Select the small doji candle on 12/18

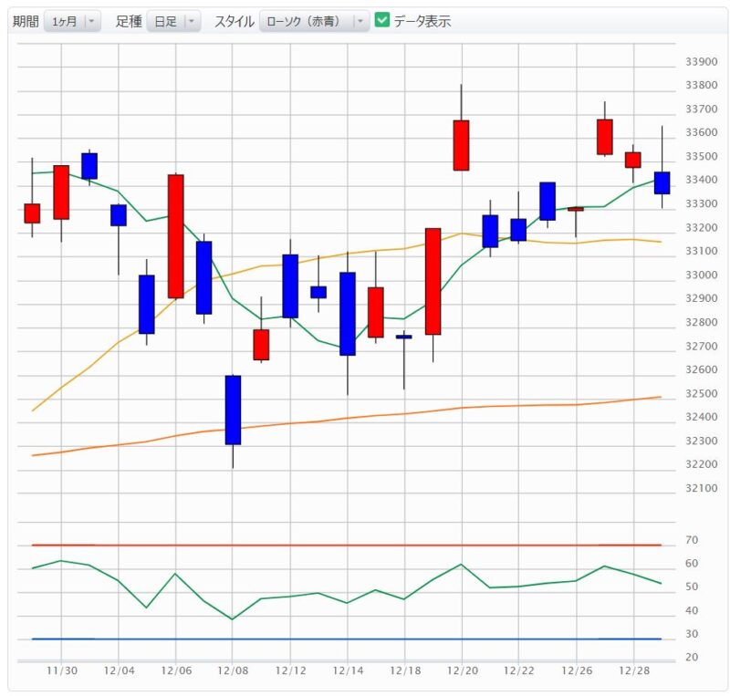click(x=403, y=337)
